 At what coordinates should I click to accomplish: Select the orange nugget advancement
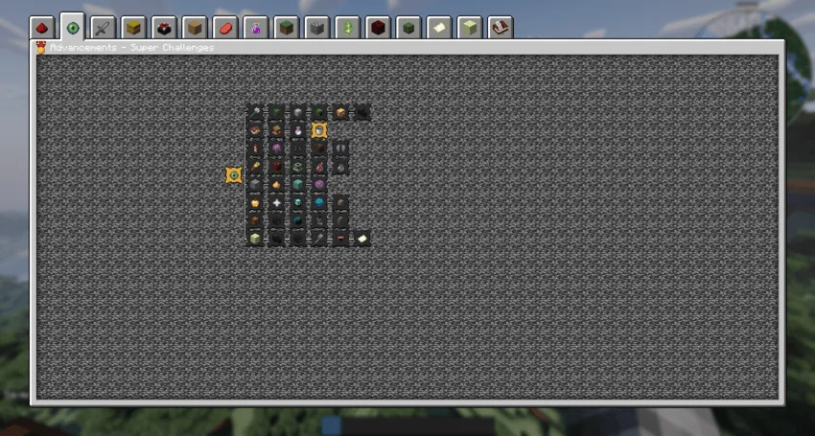[x=276, y=185]
